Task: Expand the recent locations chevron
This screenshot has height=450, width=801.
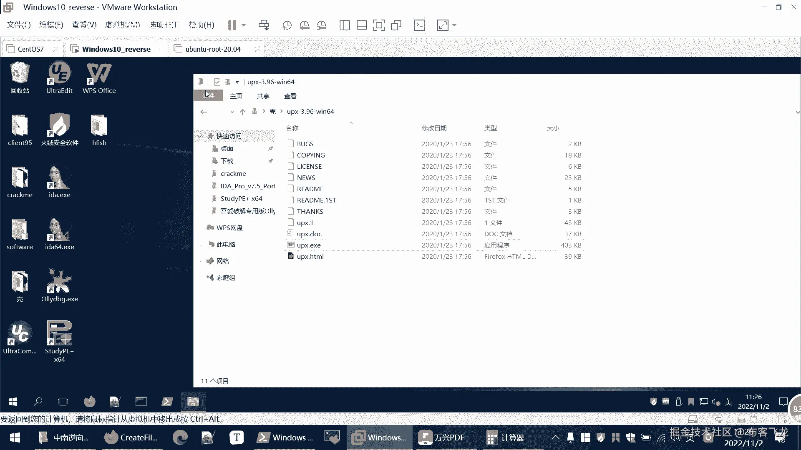Action: click(232, 112)
